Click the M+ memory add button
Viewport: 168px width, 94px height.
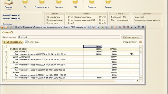[x=124, y=27]
